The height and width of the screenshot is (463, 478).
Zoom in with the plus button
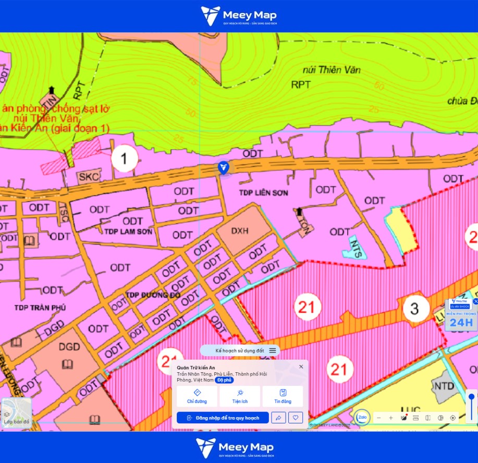coord(391,418)
